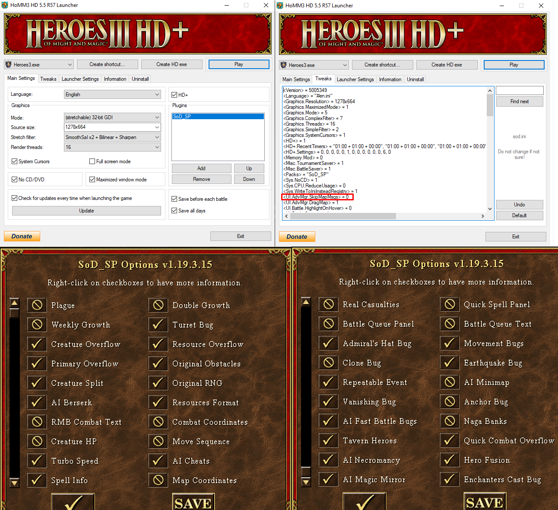Screen dimensions: 558x510
Task: Toggle the Double Growth option
Action: [158, 305]
